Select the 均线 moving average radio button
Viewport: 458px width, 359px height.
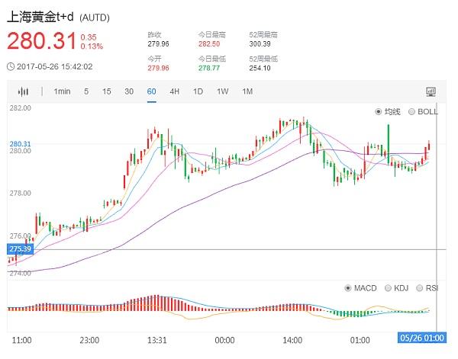pos(379,112)
